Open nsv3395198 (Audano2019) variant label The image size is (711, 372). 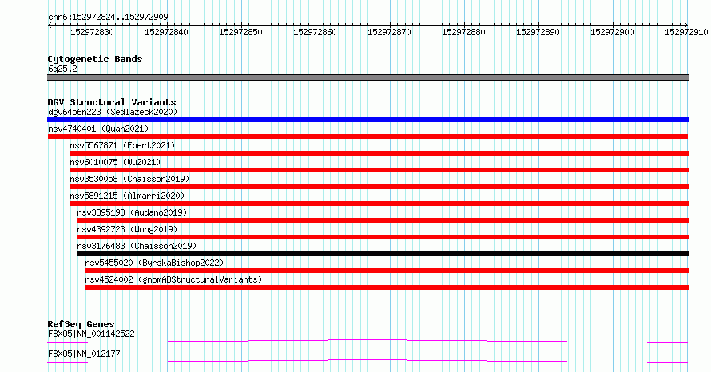pos(132,212)
